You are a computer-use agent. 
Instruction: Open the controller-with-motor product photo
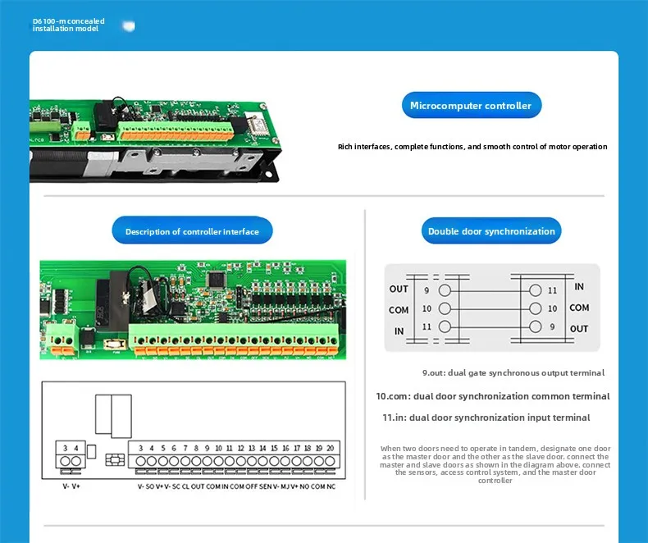click(155, 139)
